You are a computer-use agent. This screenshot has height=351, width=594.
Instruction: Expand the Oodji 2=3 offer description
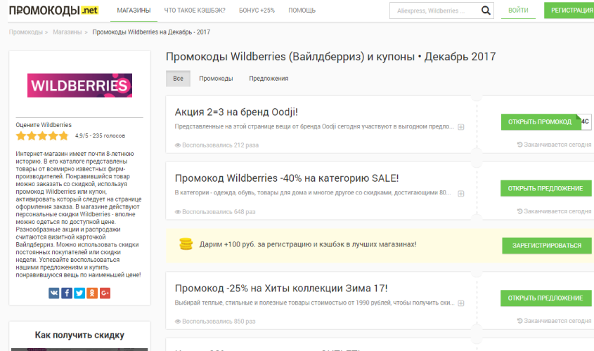(x=461, y=127)
